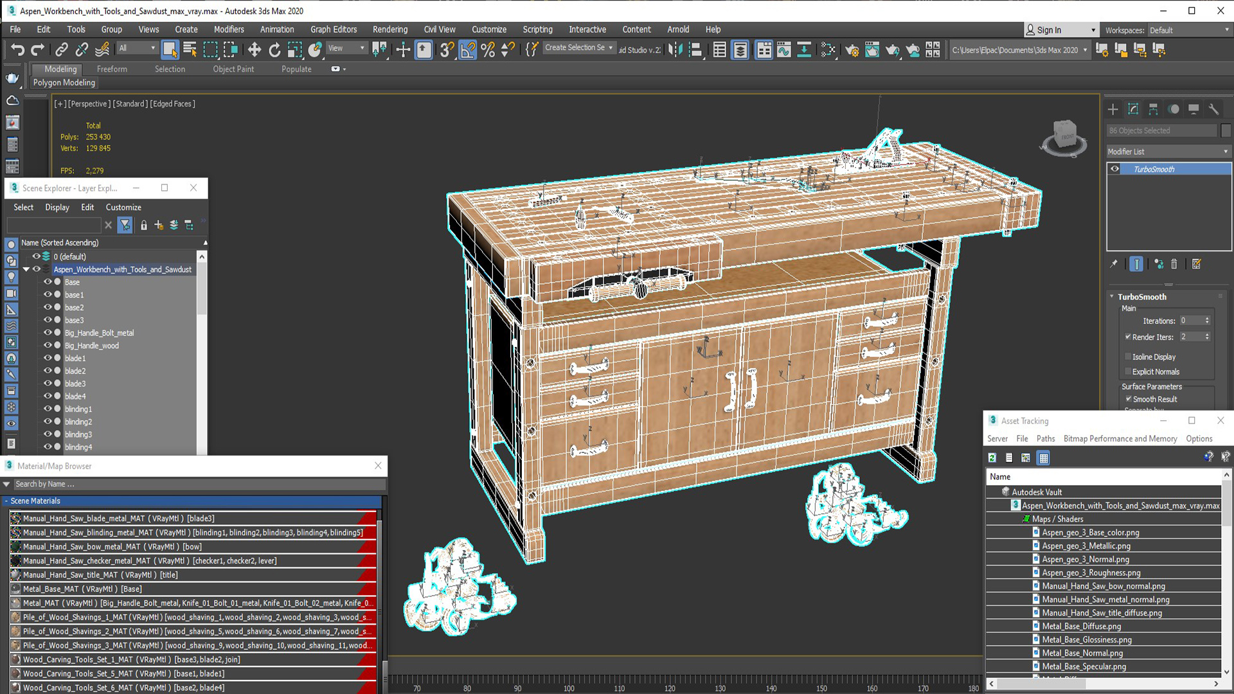Screen dimensions: 1234x694
Task: Click the Refresh icon in Asset Tracking
Action: 992,458
